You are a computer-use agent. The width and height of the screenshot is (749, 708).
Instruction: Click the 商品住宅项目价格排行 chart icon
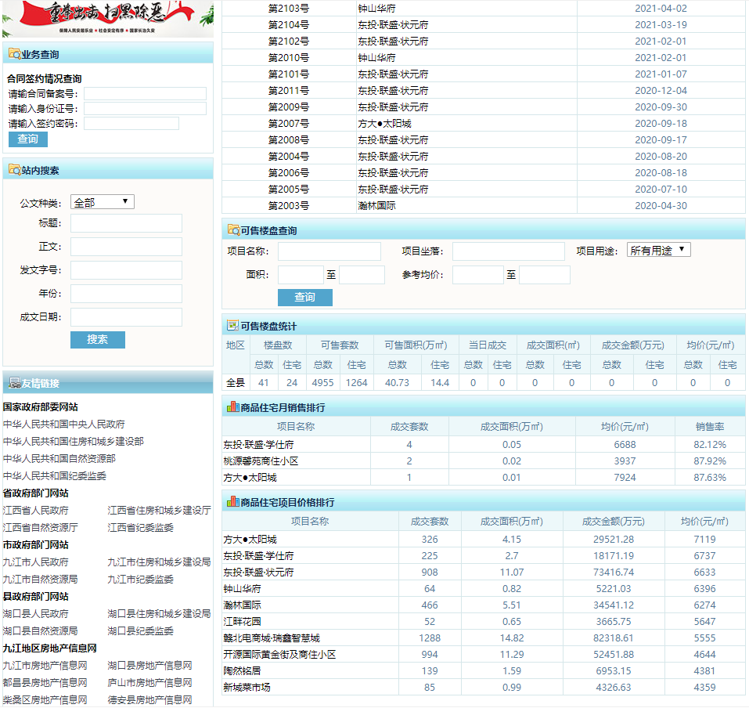point(232,502)
